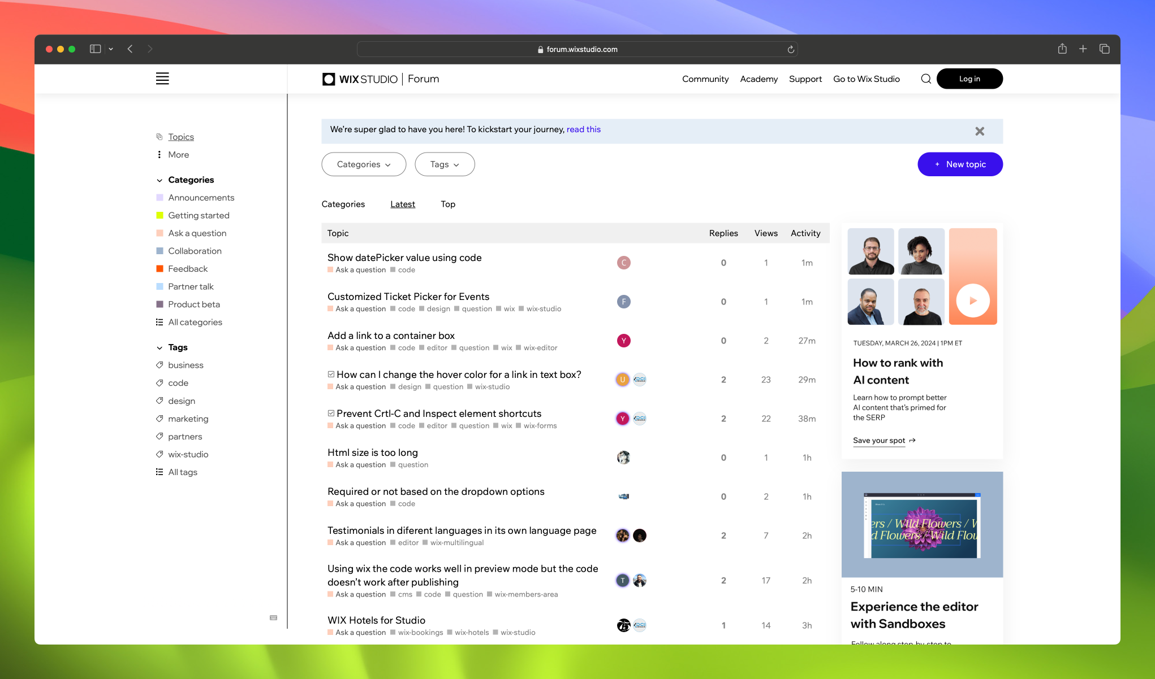The height and width of the screenshot is (679, 1155).
Task: Click the New topic button
Action: [960, 164]
